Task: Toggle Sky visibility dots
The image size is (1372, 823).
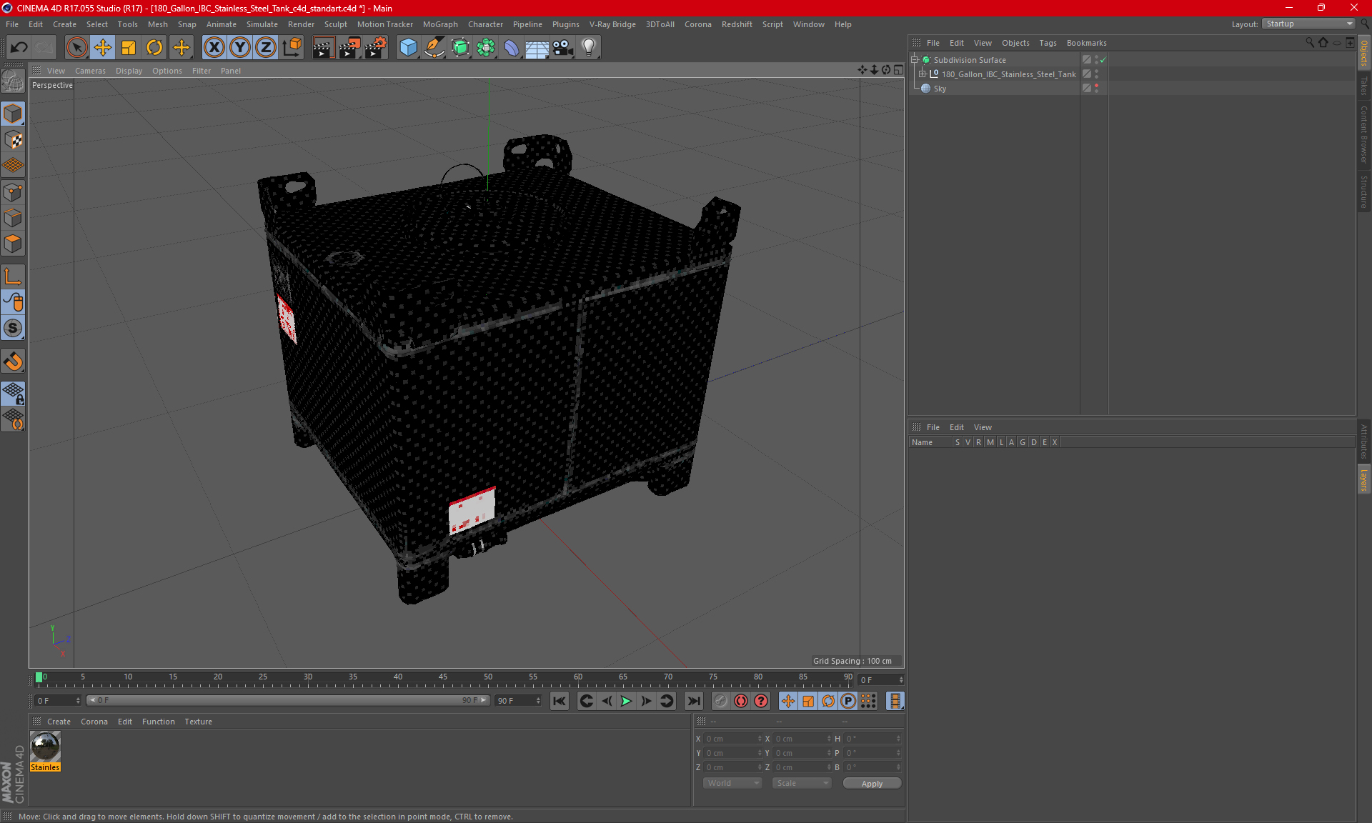Action: [1096, 89]
